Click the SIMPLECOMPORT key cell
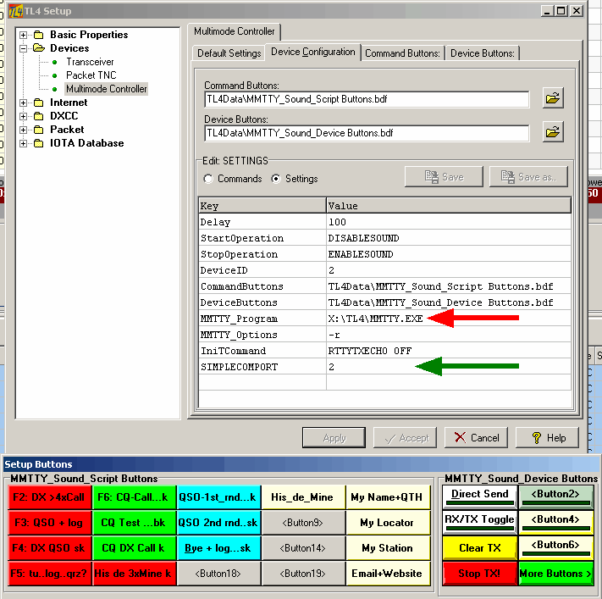 point(262,367)
